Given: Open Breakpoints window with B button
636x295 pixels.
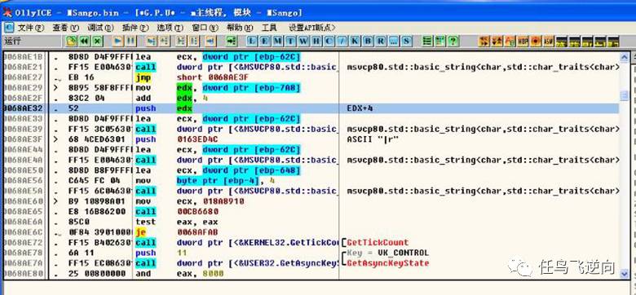Looking at the screenshot, I should coord(368,41).
